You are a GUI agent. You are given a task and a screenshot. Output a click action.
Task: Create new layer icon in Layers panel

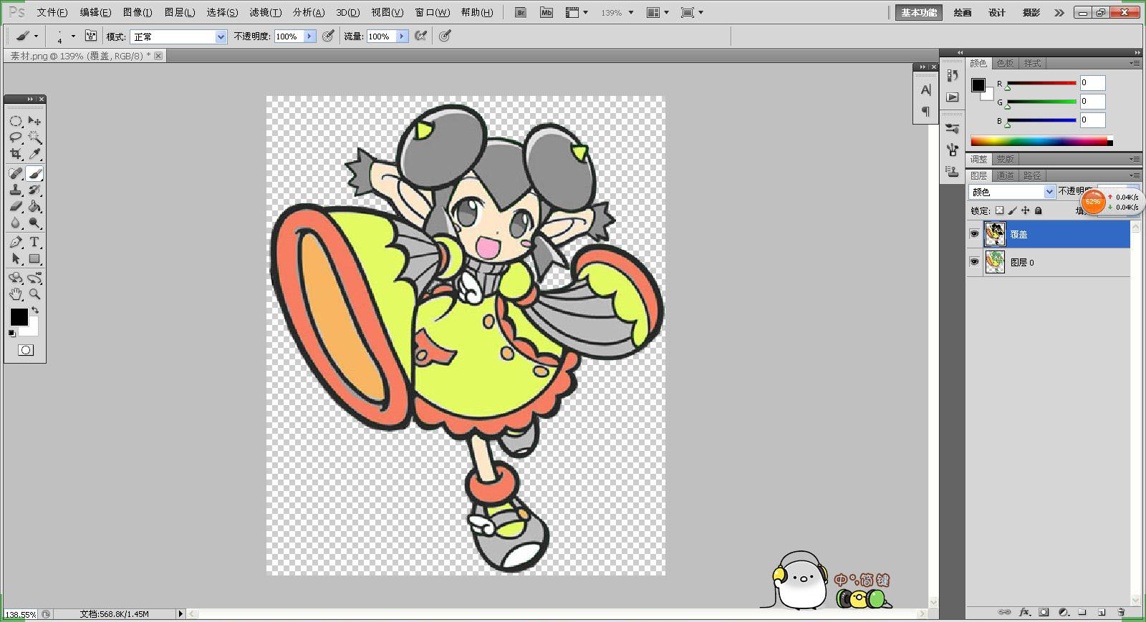pyautogui.click(x=1102, y=613)
